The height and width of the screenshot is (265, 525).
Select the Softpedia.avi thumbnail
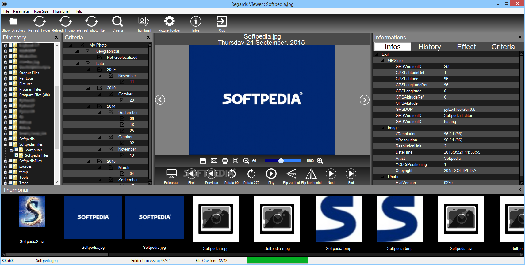[461, 219]
